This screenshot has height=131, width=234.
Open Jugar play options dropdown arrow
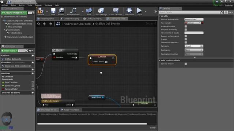pyautogui.click(x=146, y=12)
